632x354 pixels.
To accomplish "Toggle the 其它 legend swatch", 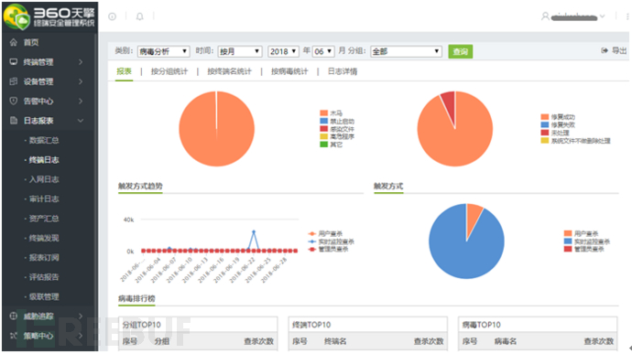I will point(323,145).
